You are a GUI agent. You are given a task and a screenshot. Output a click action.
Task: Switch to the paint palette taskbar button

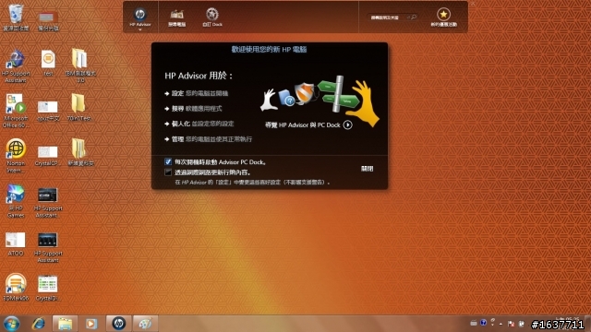point(146,324)
